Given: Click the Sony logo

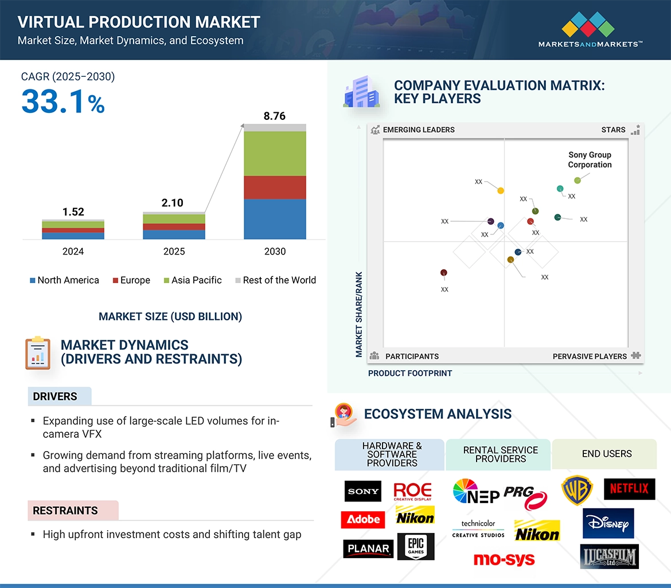Looking at the screenshot, I should point(362,491).
